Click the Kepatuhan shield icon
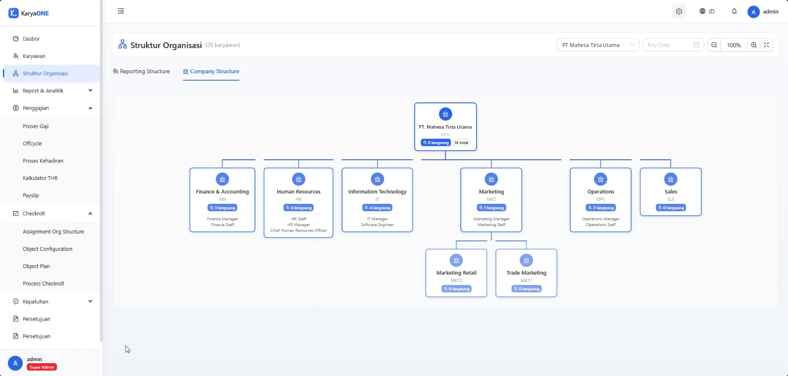This screenshot has width=788, height=376. click(x=16, y=301)
